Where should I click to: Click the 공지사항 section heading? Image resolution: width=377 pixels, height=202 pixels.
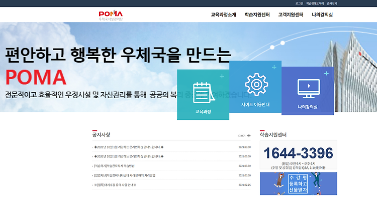coord(101,135)
